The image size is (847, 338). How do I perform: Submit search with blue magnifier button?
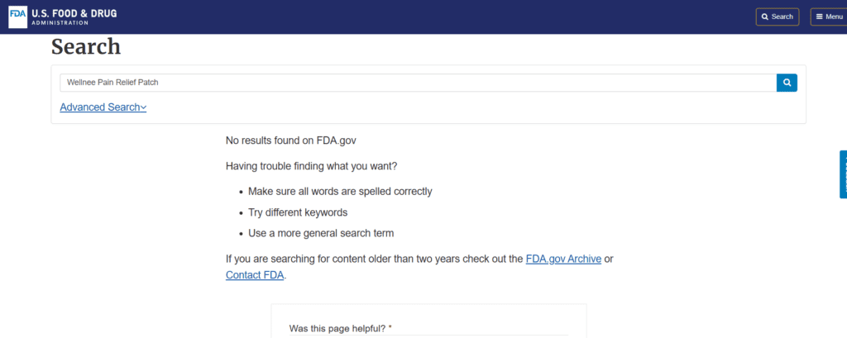click(x=787, y=83)
